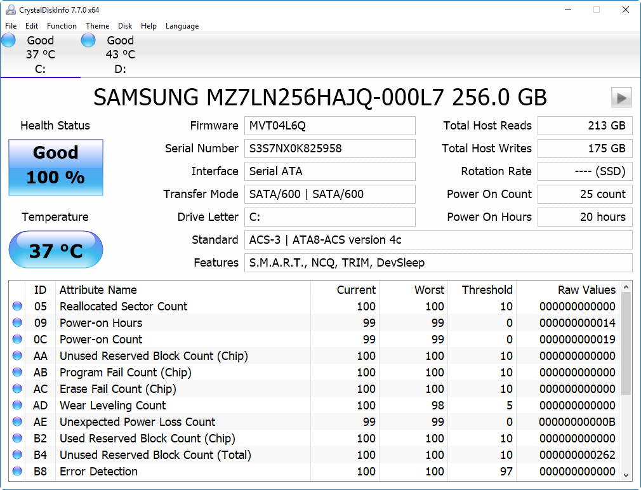Open the File menu
Viewport: 641px width, 490px height.
pyautogui.click(x=11, y=26)
